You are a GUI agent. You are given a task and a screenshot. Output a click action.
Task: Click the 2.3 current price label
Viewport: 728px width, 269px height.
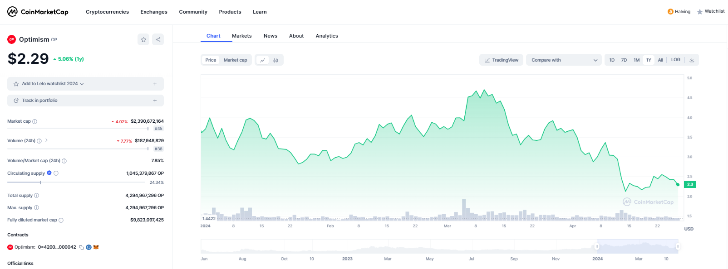point(690,184)
